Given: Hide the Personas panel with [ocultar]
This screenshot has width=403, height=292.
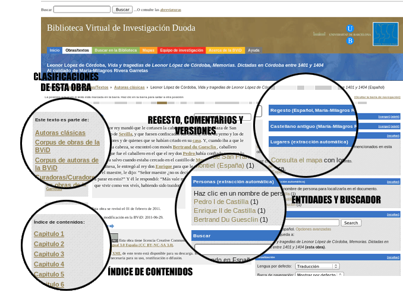Looking at the screenshot, I should pyautogui.click(x=393, y=182).
